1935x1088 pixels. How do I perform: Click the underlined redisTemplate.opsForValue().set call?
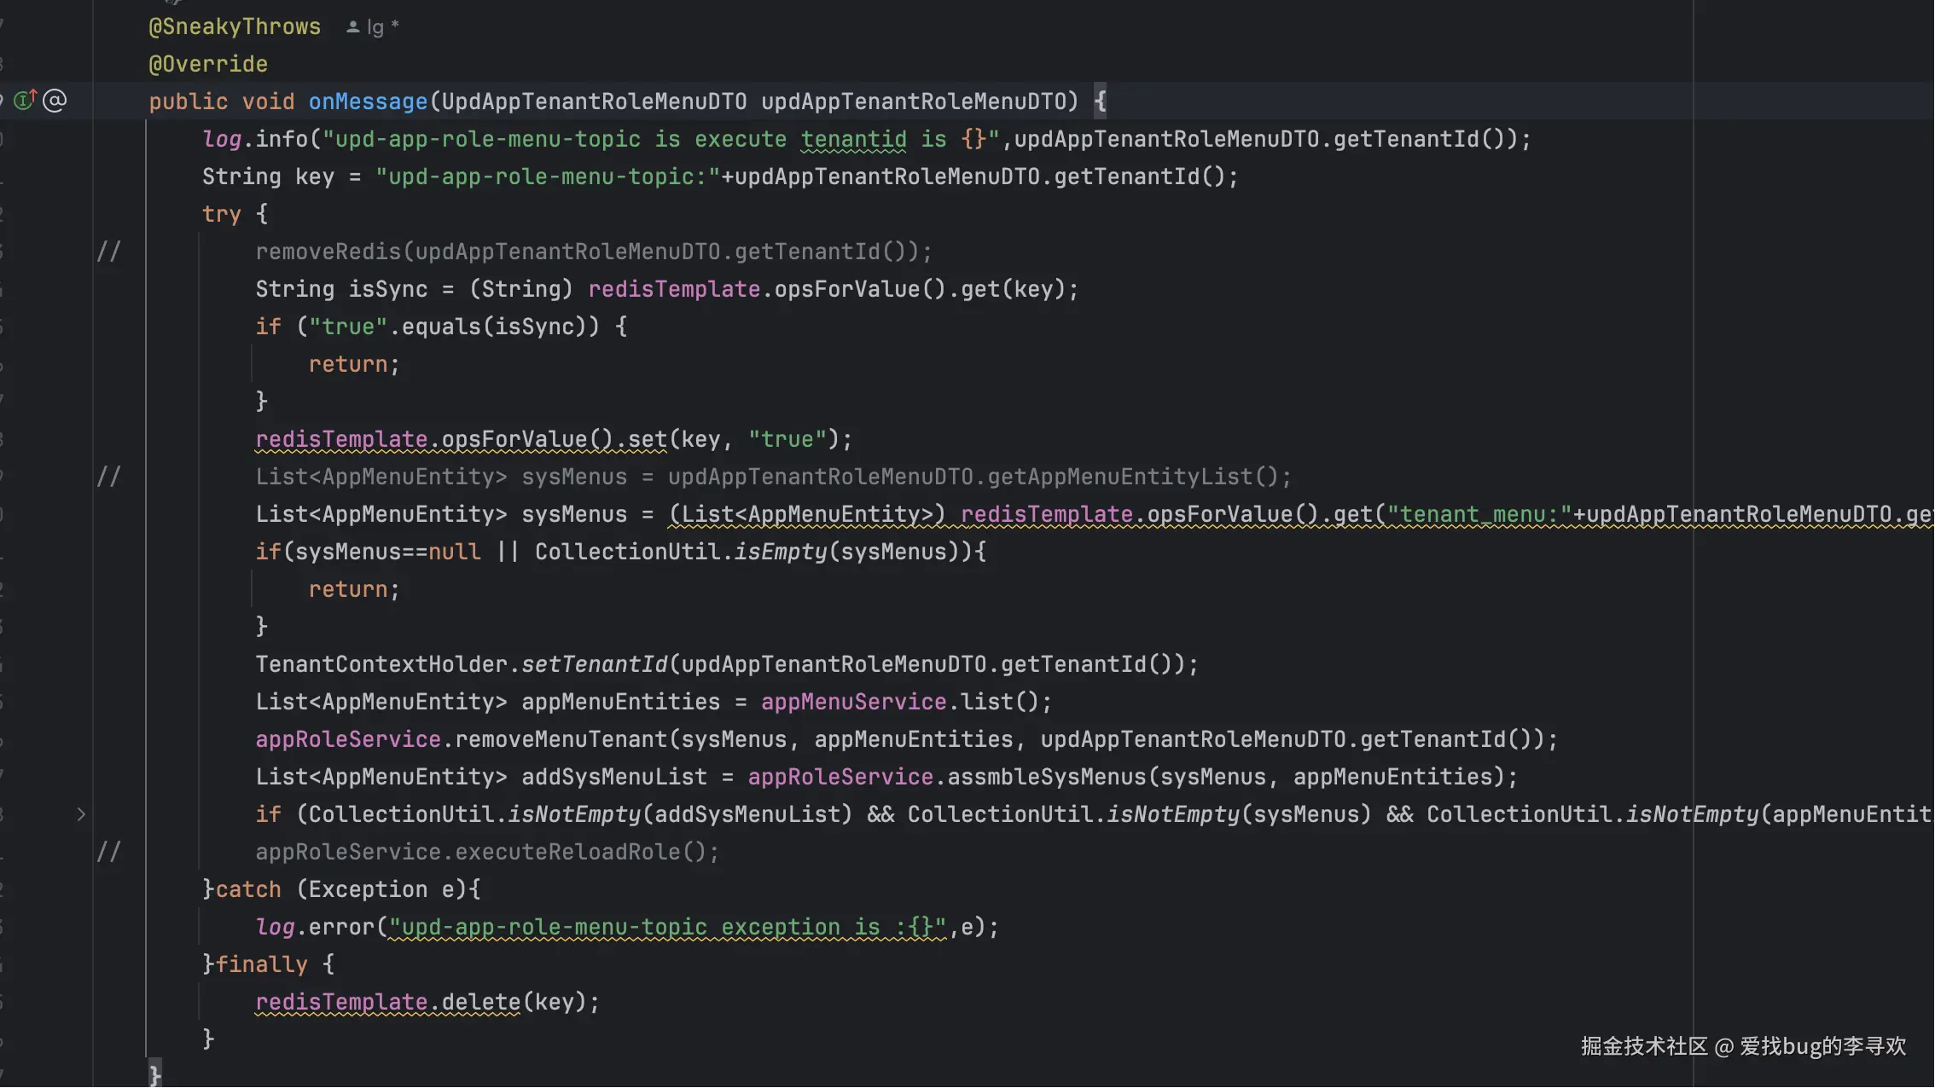pos(461,439)
